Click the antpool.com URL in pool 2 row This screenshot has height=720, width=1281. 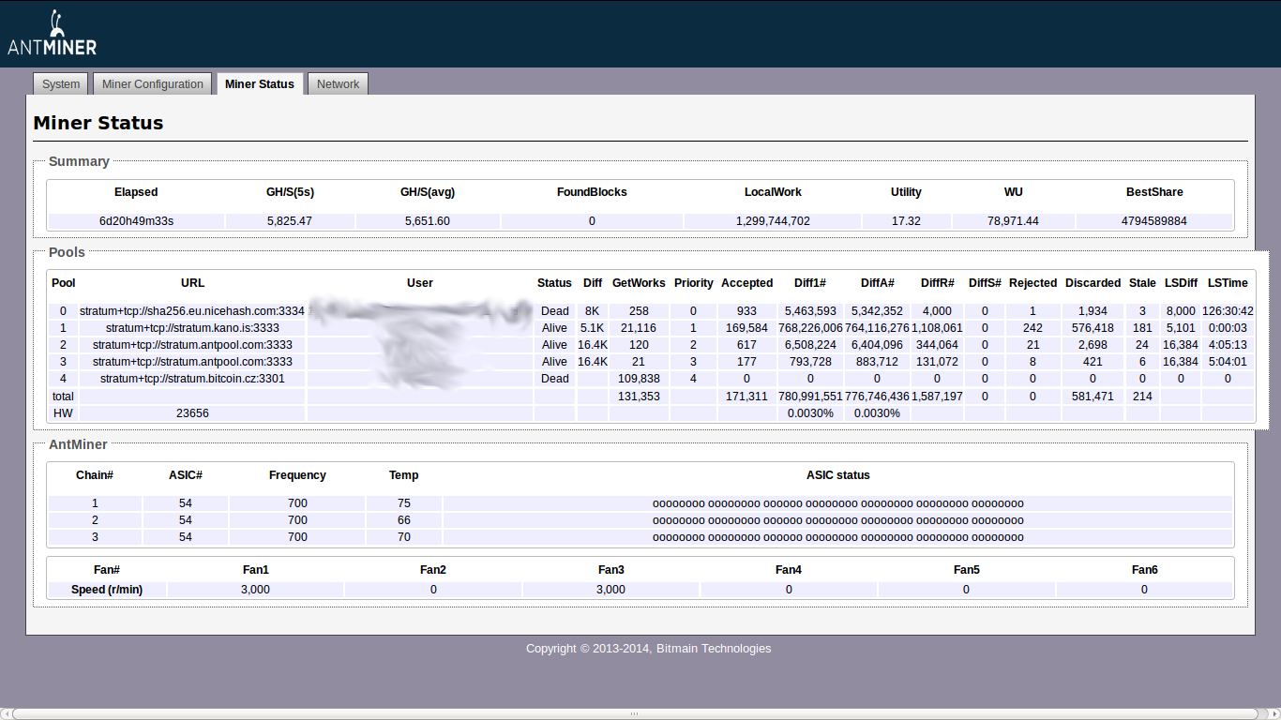click(x=192, y=345)
